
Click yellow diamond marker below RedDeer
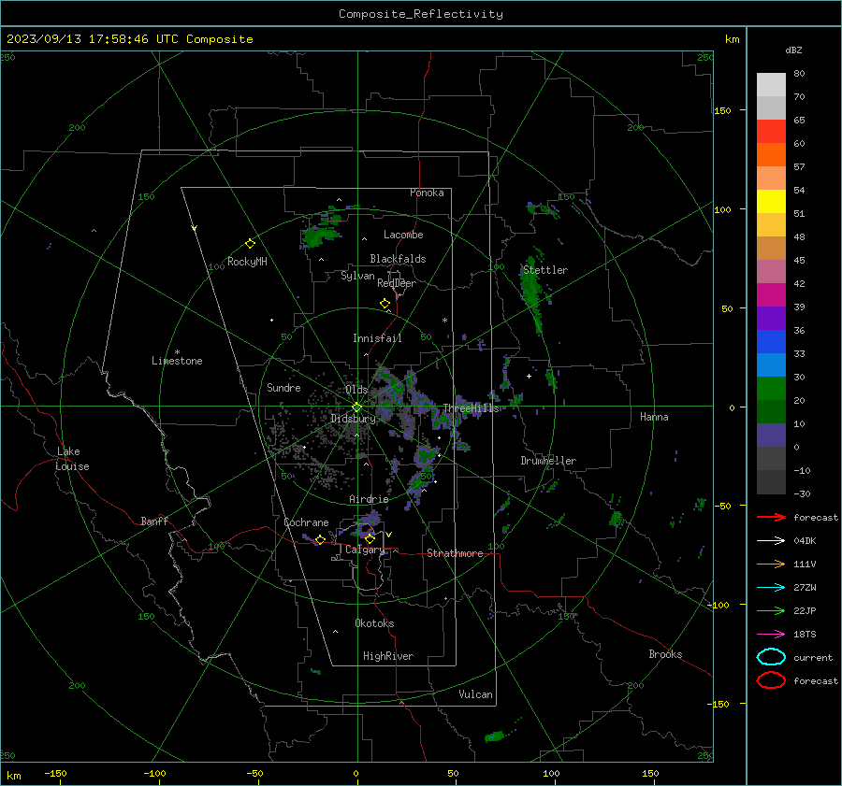[385, 304]
